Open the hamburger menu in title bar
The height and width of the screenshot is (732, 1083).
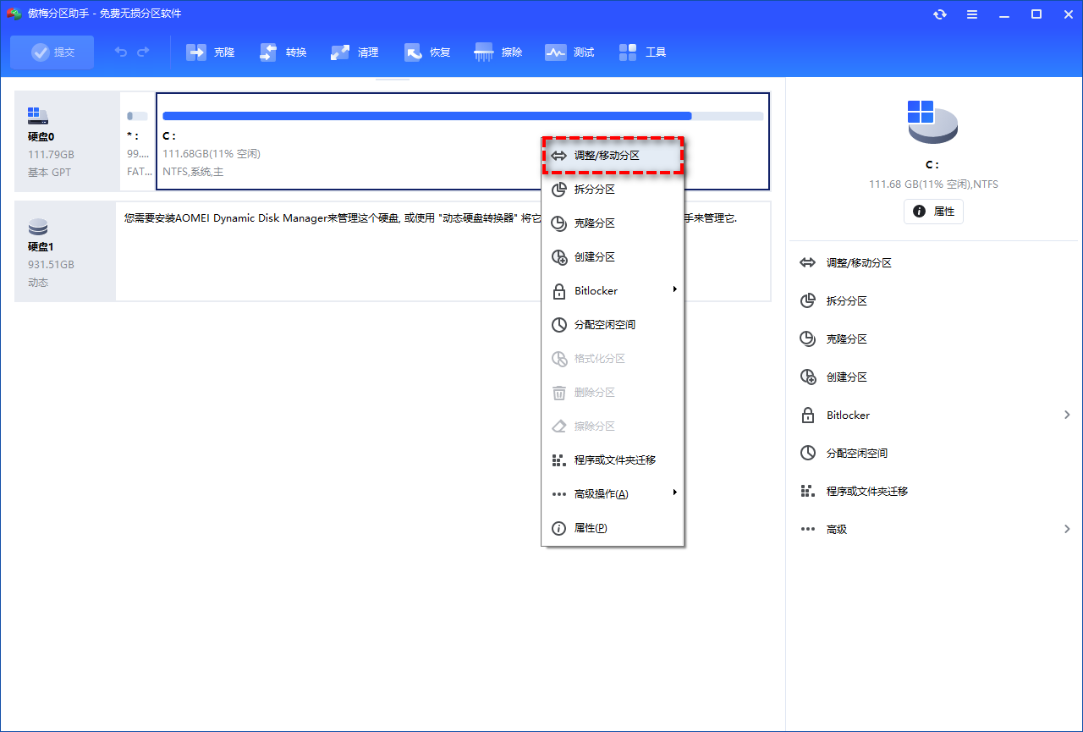pos(972,14)
